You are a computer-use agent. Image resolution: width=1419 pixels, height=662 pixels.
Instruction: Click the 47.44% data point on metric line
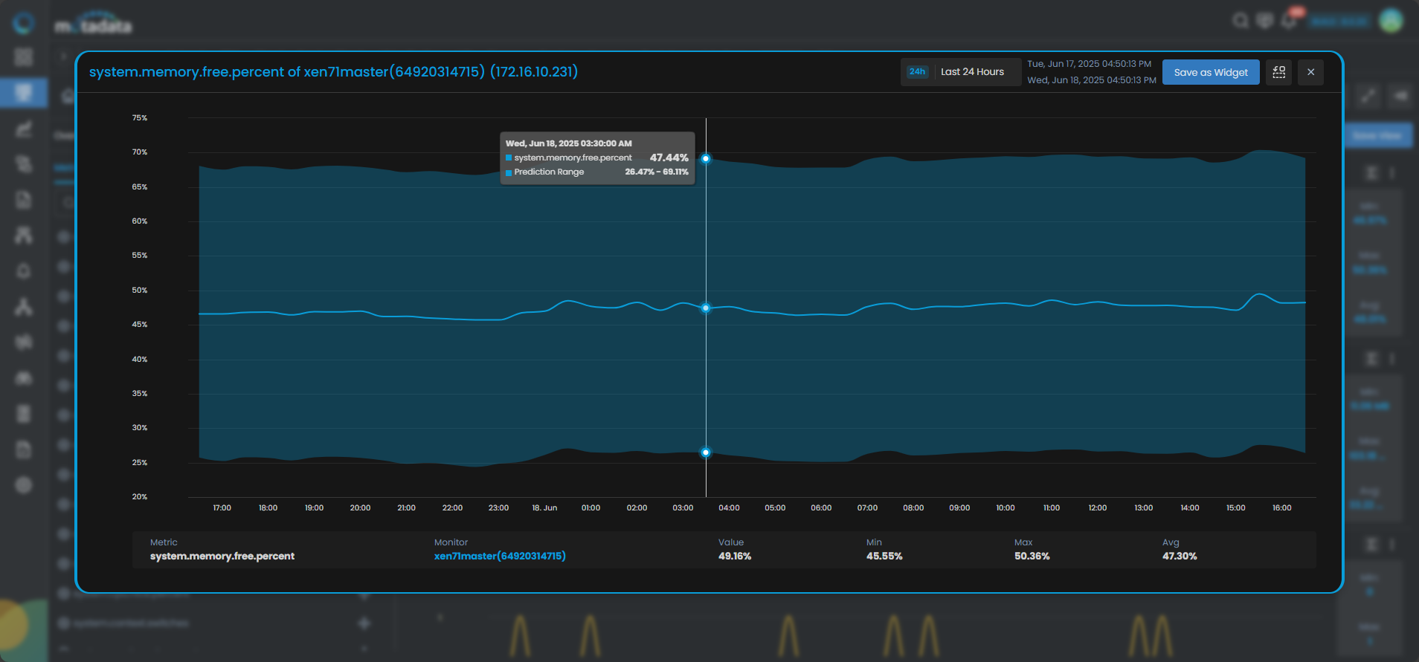pyautogui.click(x=706, y=308)
